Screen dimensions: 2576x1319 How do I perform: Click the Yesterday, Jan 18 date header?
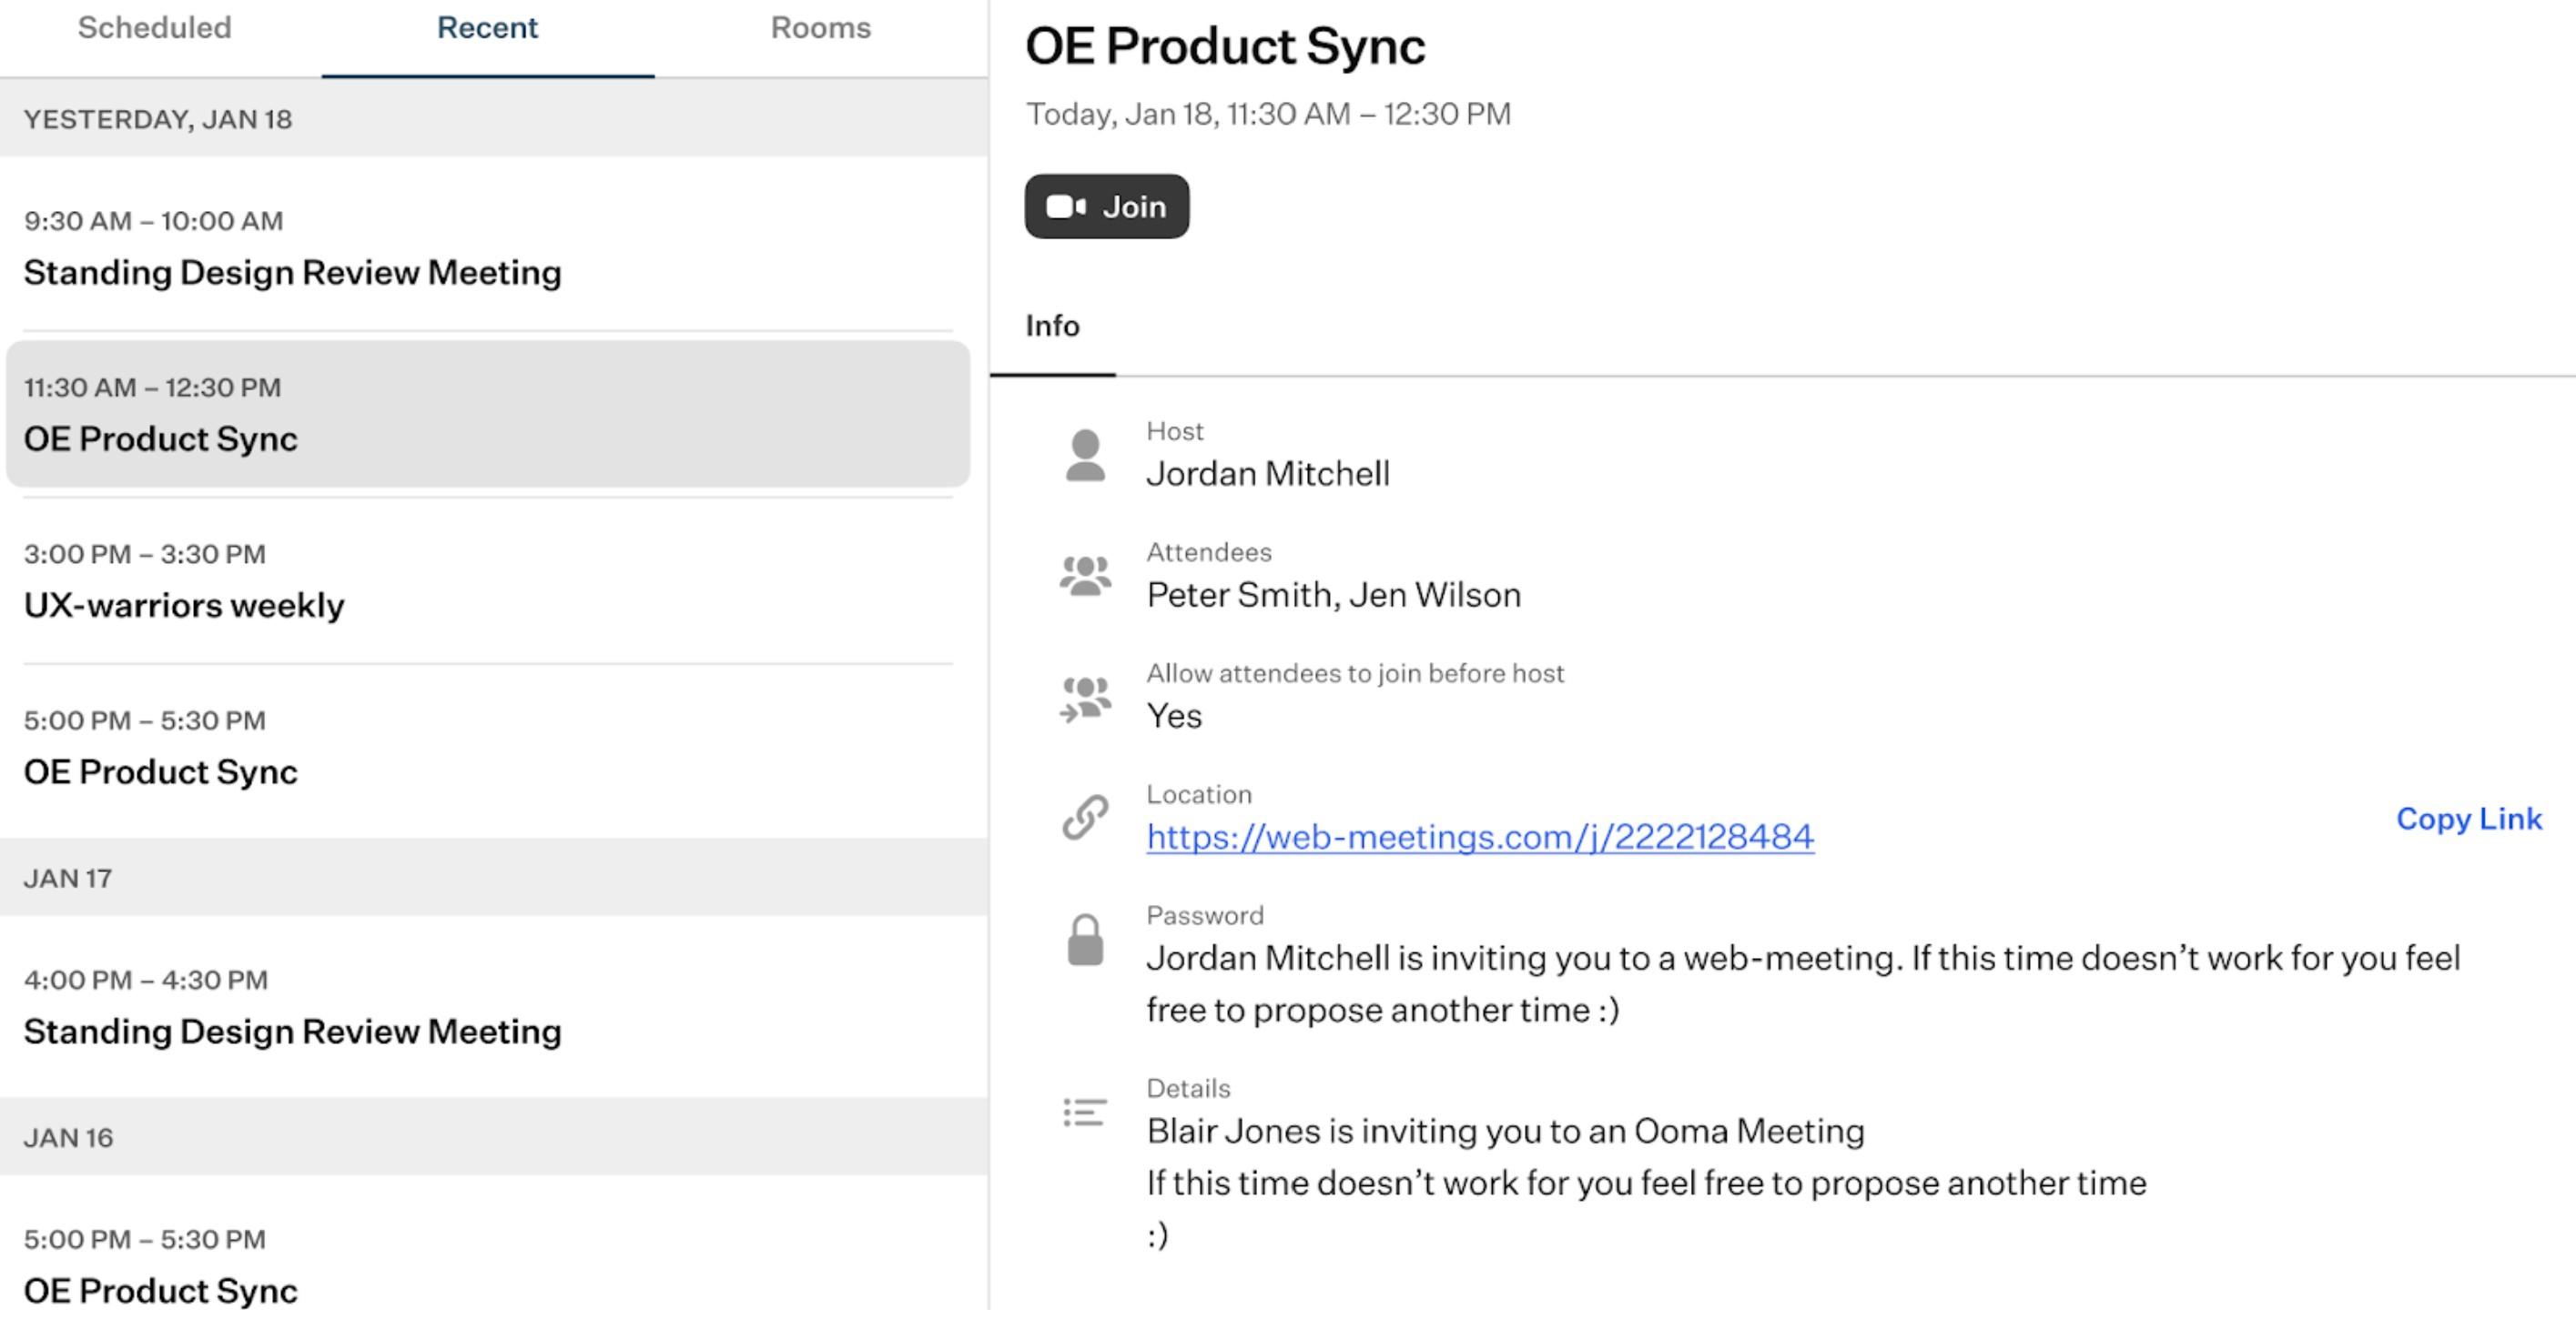click(x=494, y=119)
